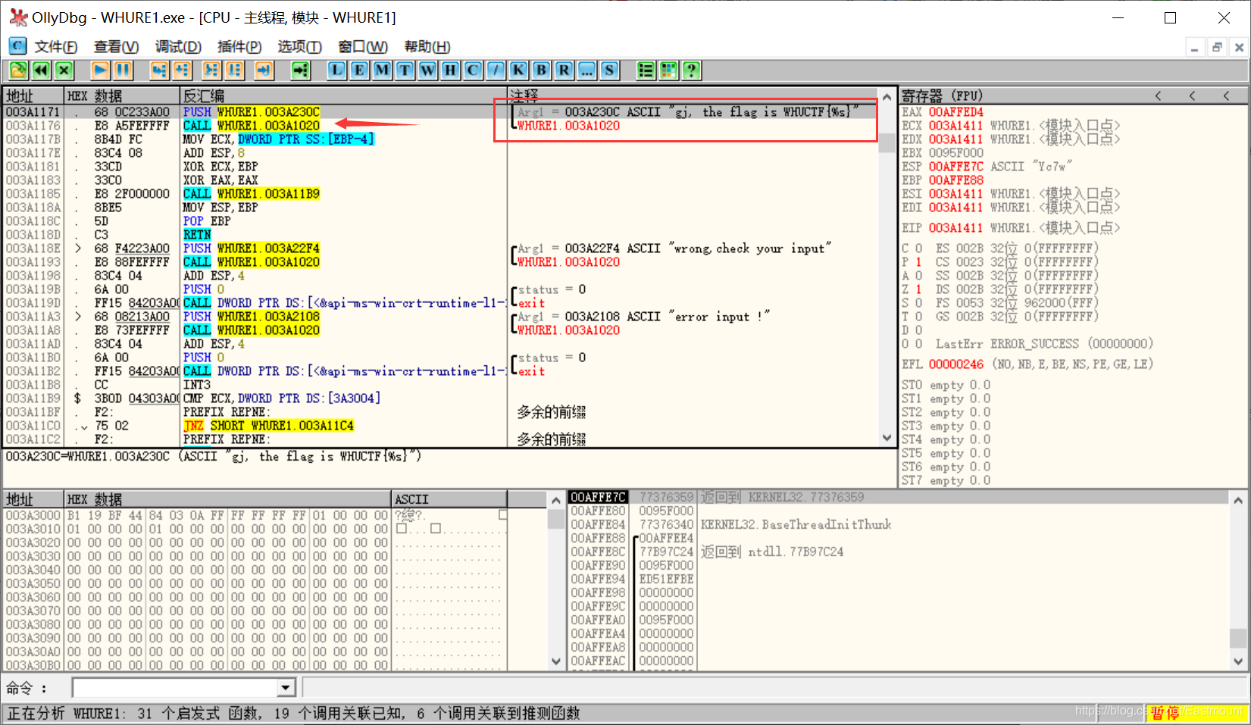Click the dump pane scroll up arrow

point(556,500)
